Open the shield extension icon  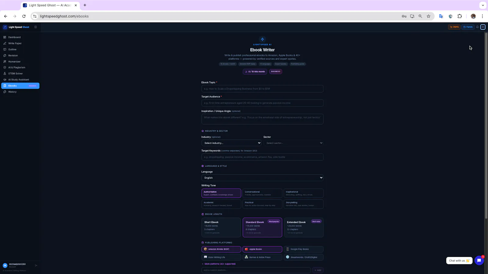pyautogui.click(x=450, y=16)
